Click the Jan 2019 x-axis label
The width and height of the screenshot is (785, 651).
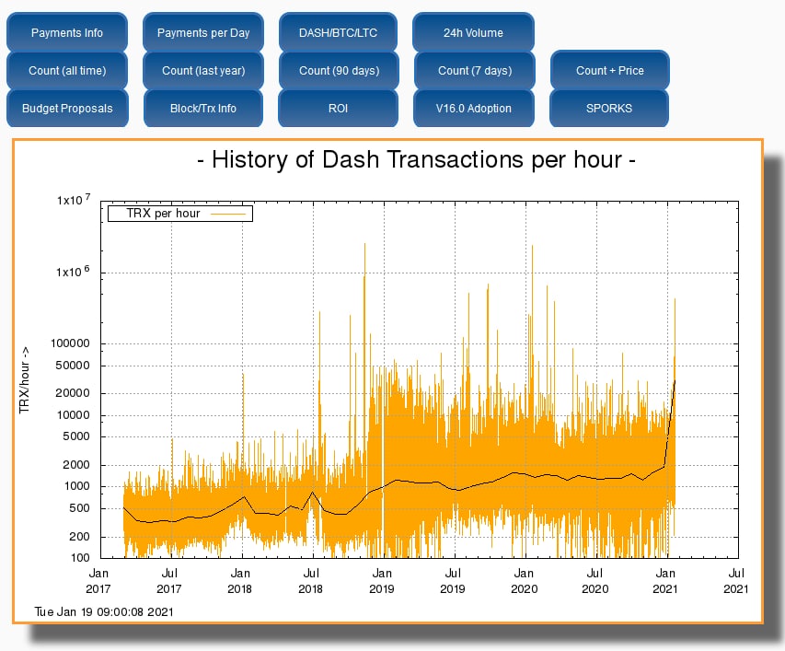pyautogui.click(x=382, y=581)
